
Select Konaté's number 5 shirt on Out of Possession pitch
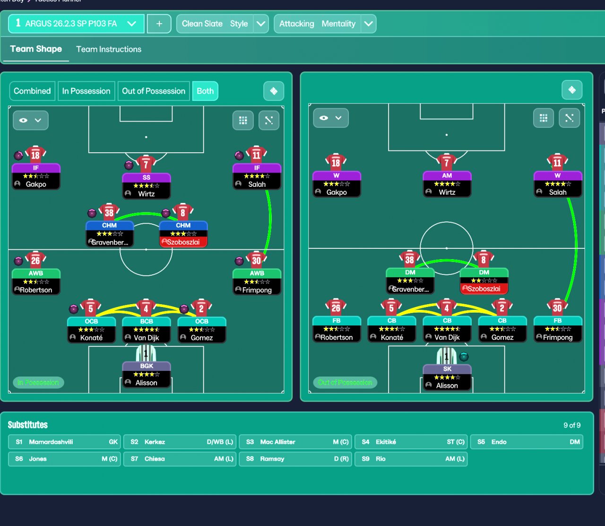pos(391,307)
